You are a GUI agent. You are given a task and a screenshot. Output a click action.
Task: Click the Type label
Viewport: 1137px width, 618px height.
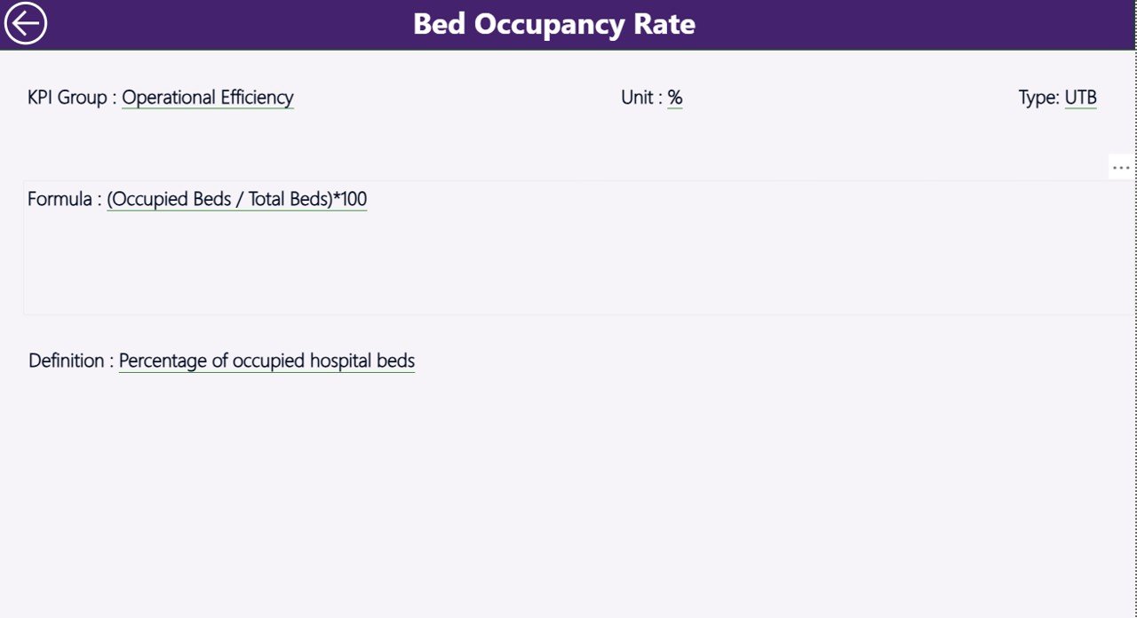(1039, 98)
